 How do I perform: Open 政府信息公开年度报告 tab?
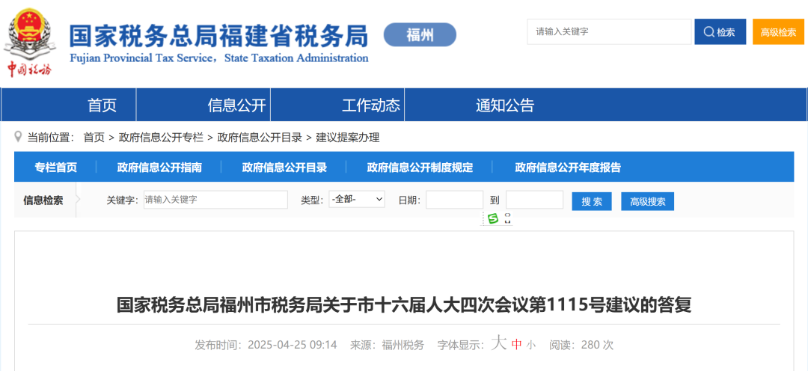click(x=568, y=168)
